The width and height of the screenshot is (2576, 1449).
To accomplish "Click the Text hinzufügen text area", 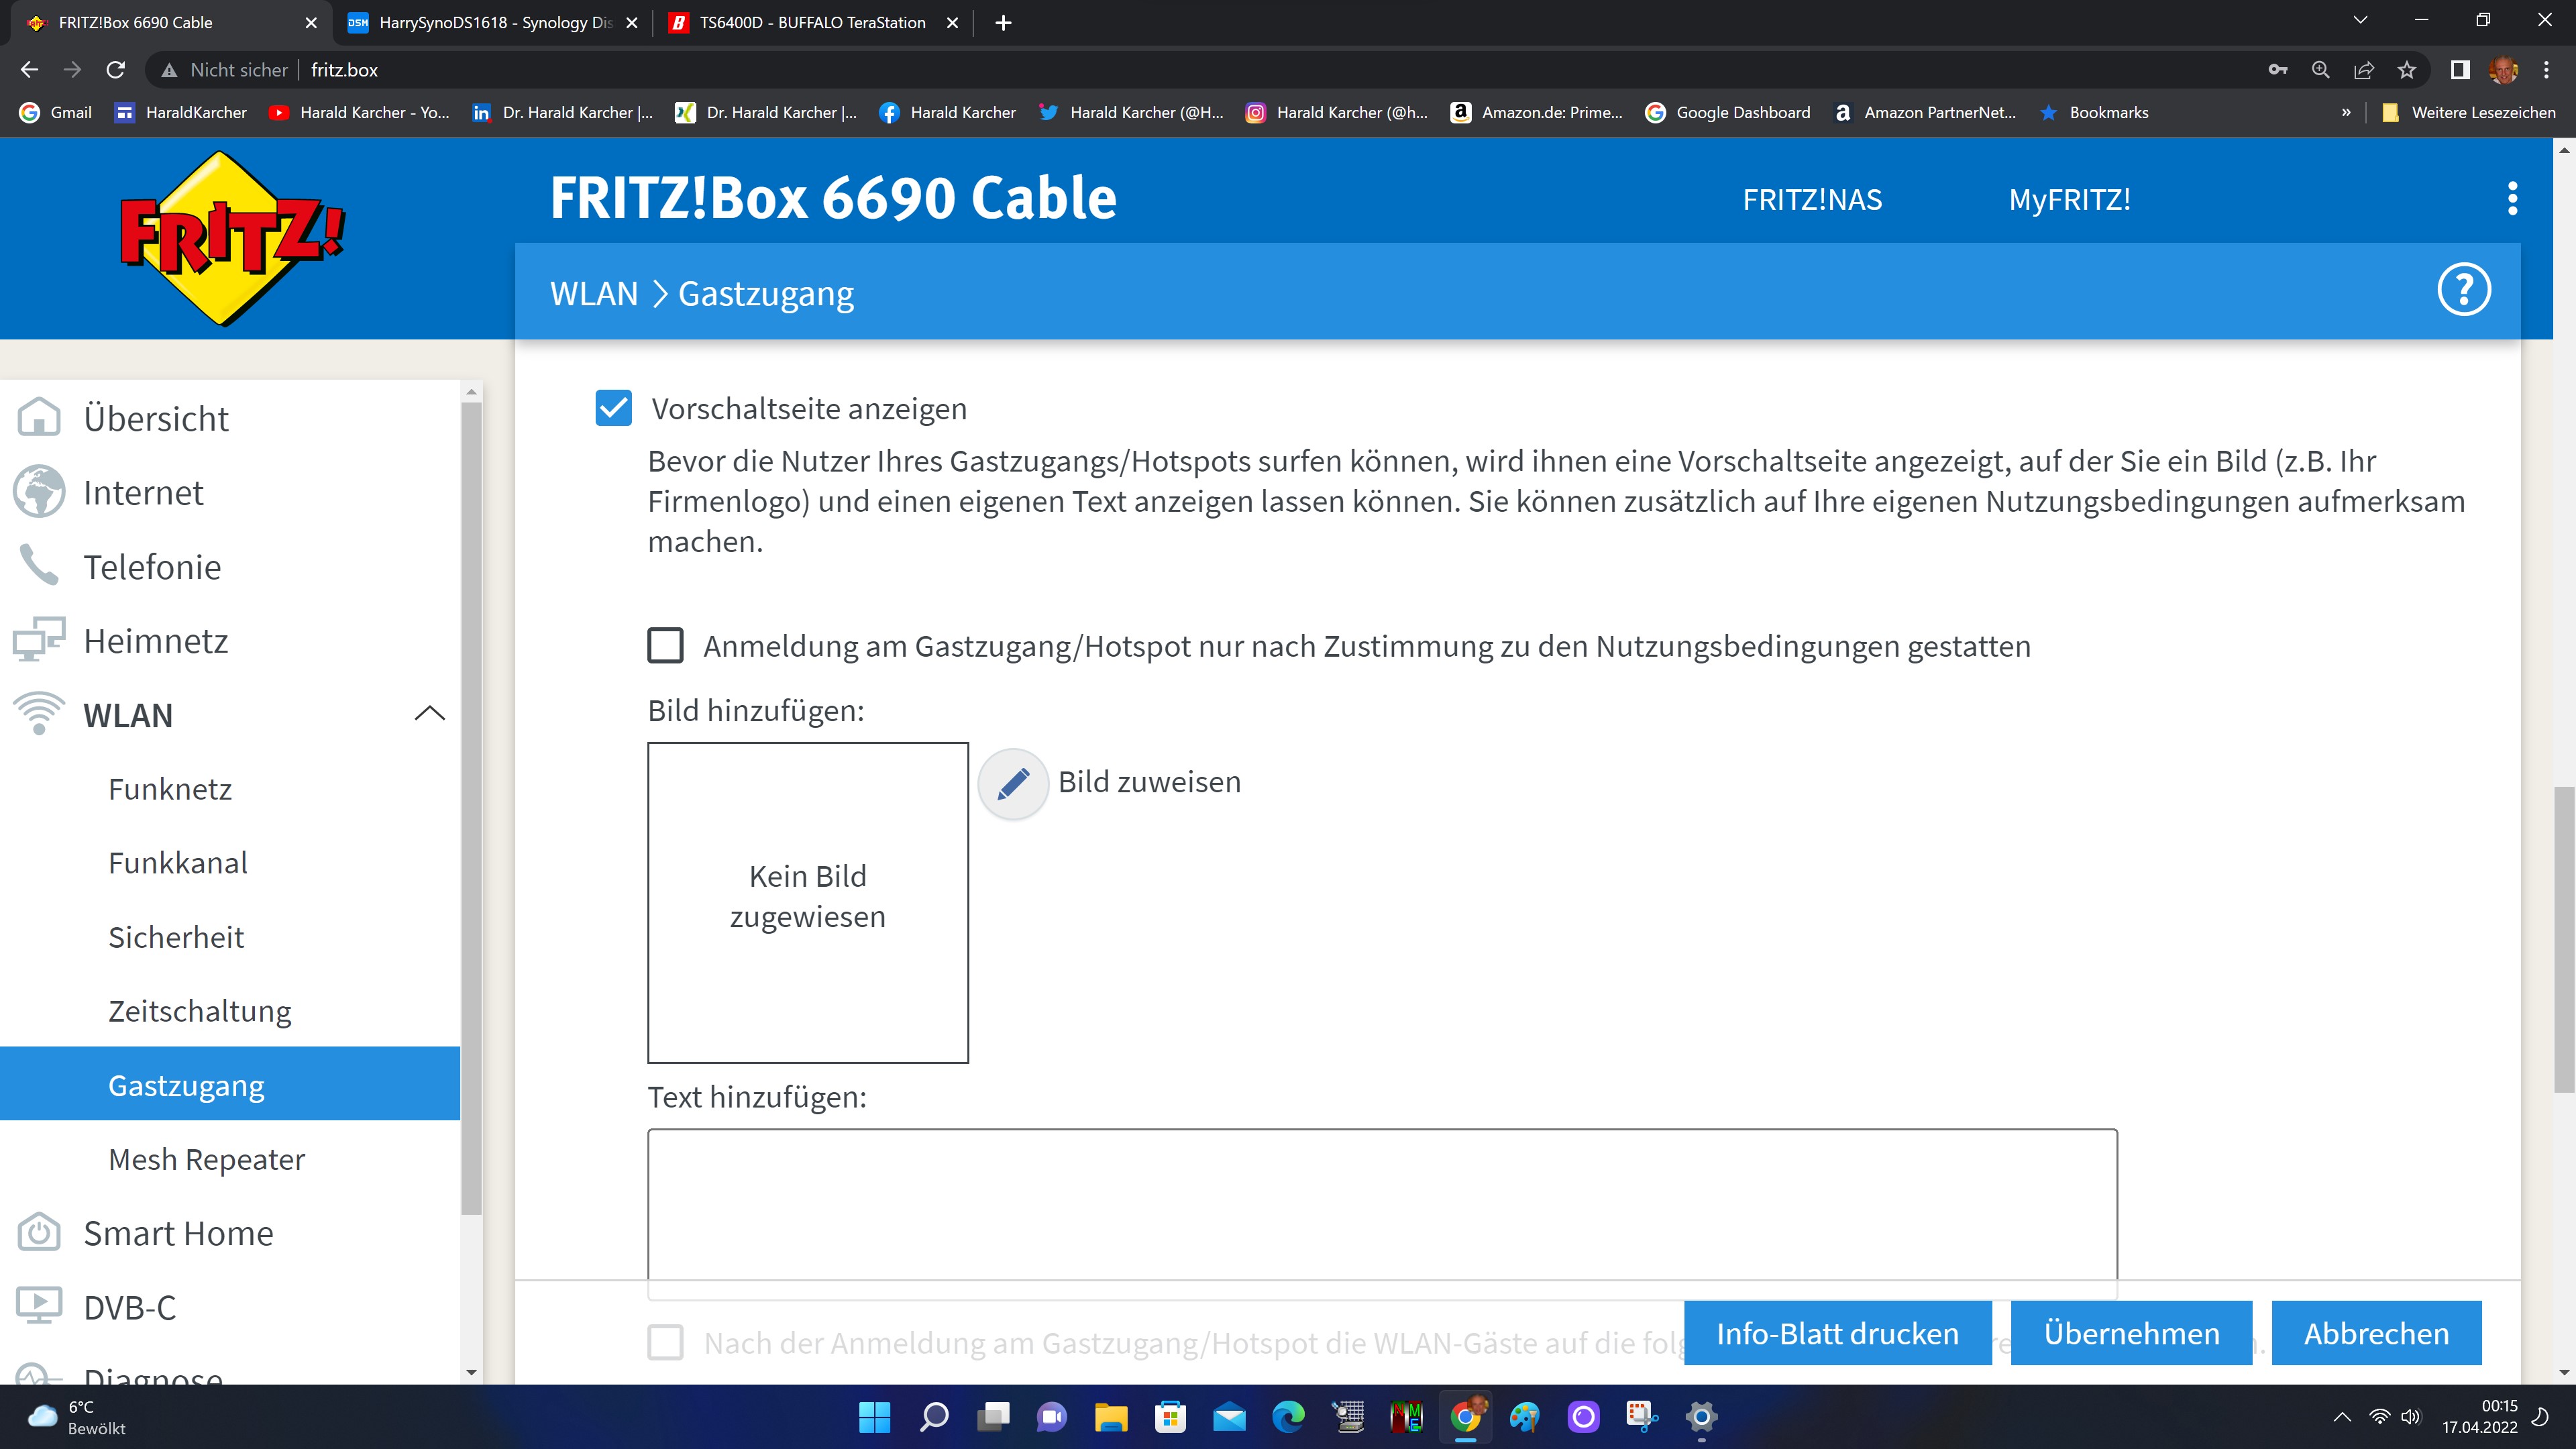I will click(x=1381, y=1205).
